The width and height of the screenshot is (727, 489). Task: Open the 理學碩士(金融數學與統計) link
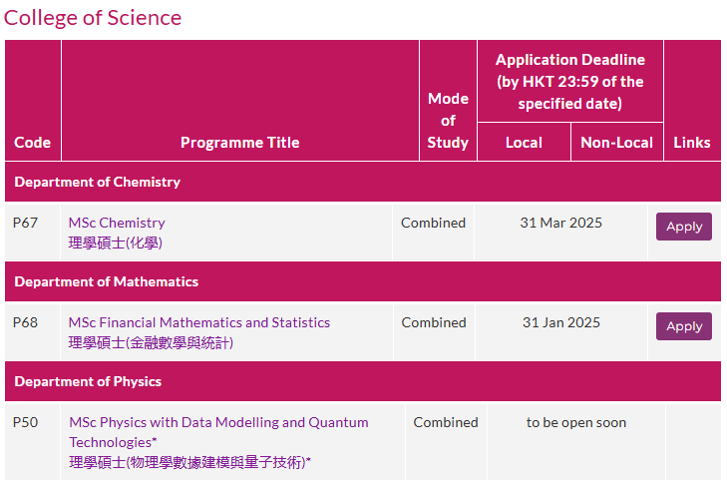[x=151, y=343]
